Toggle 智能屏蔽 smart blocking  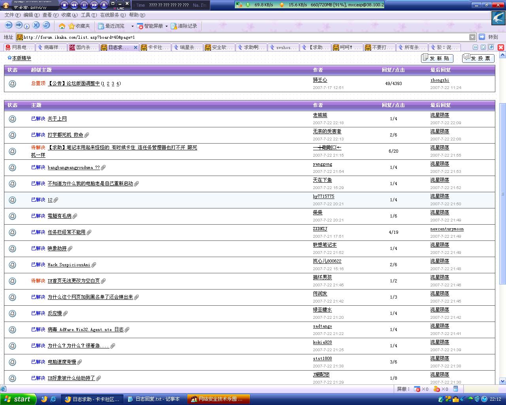tap(150, 26)
